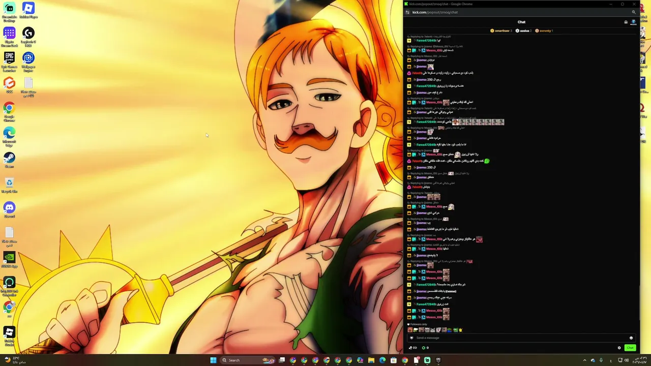
Task: Click the zoom magnifier in the address bar
Action: click(634, 12)
